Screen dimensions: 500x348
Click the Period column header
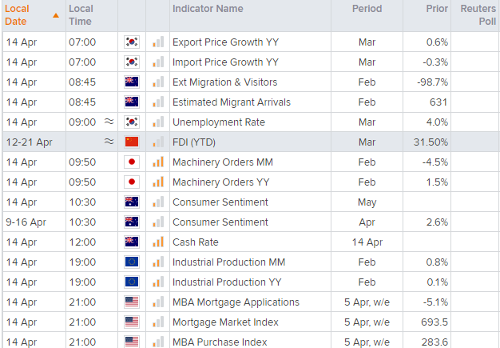(368, 9)
